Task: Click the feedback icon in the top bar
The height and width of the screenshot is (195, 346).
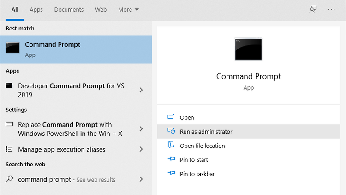Action: click(313, 9)
